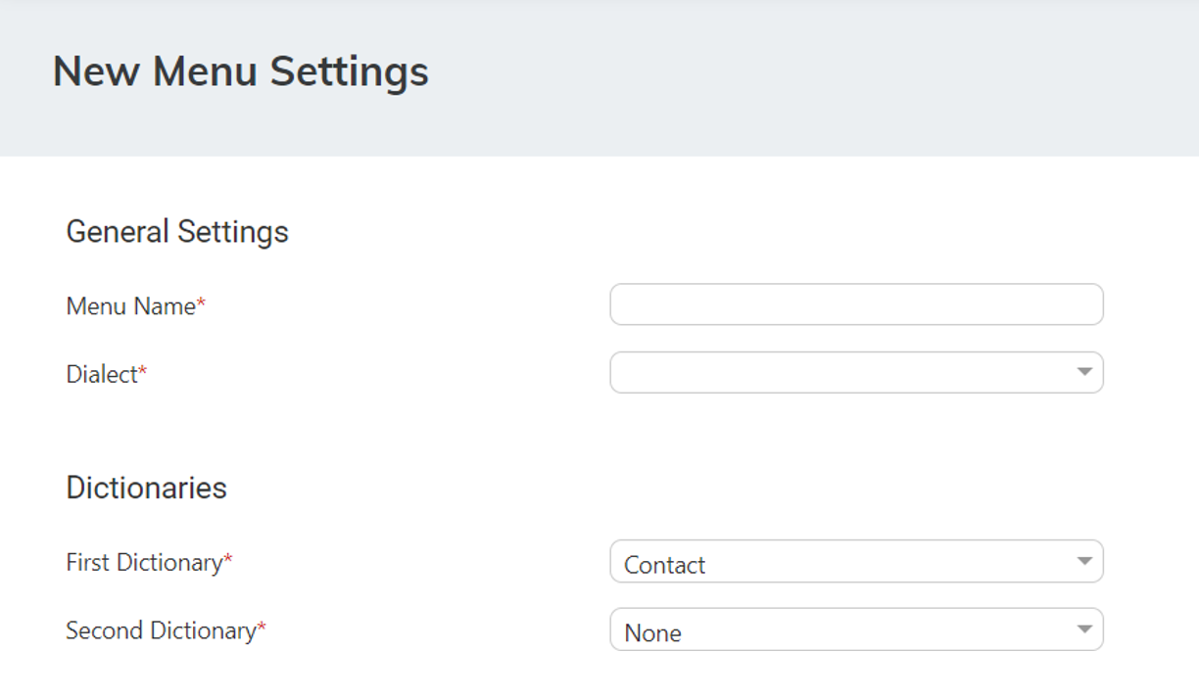Viewport: 1199px width, 699px height.
Task: Click the New Menu Settings page title
Action: click(x=240, y=72)
